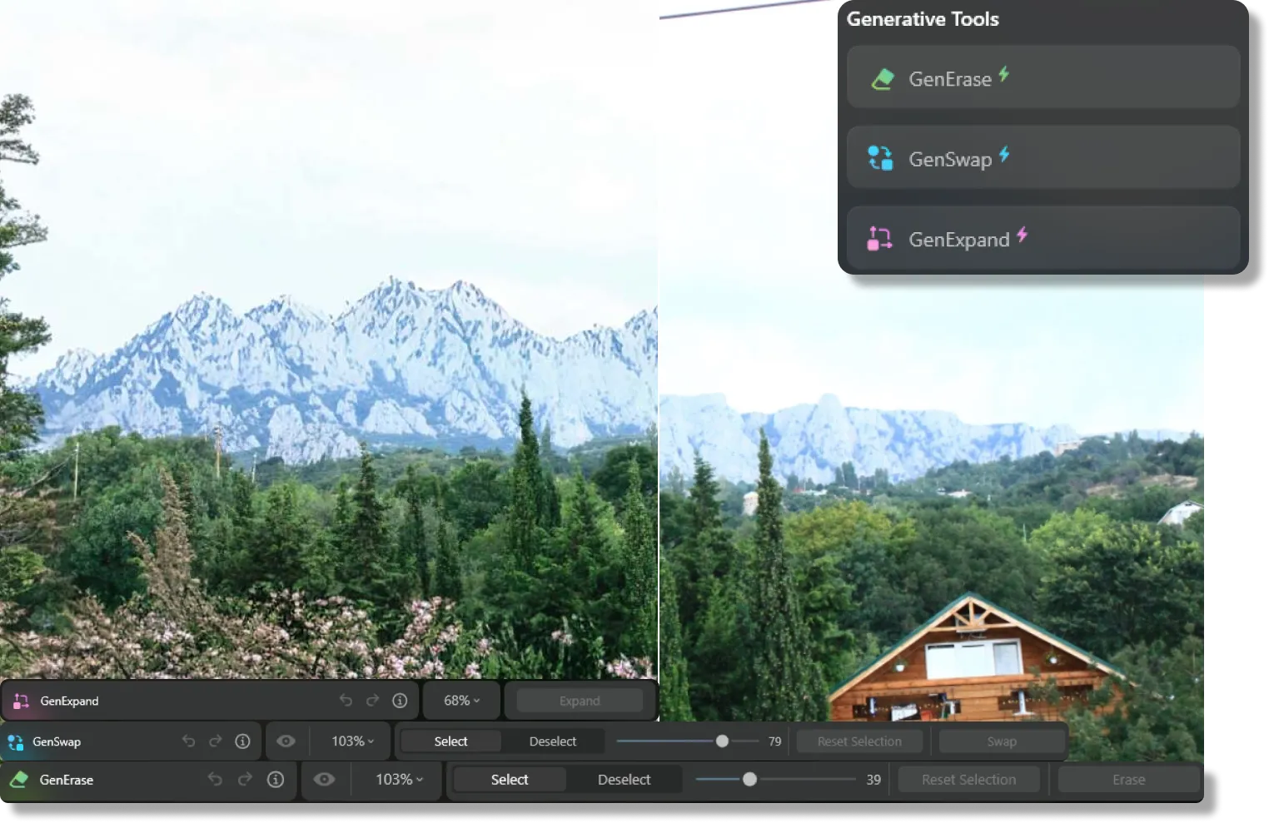Open the 103% zoom dropdown in GenErase
Viewport: 1269px width, 823px height.
pyautogui.click(x=400, y=779)
